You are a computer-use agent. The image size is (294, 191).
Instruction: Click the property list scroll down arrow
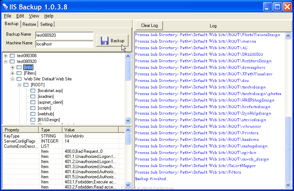[128, 185]
